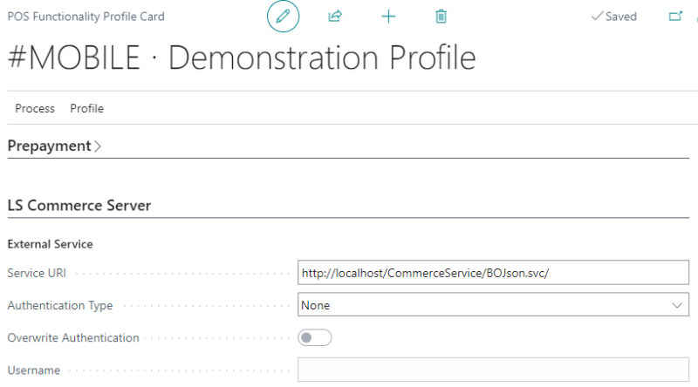Click the trash can delete icon
The height and width of the screenshot is (387, 698).
click(x=441, y=17)
